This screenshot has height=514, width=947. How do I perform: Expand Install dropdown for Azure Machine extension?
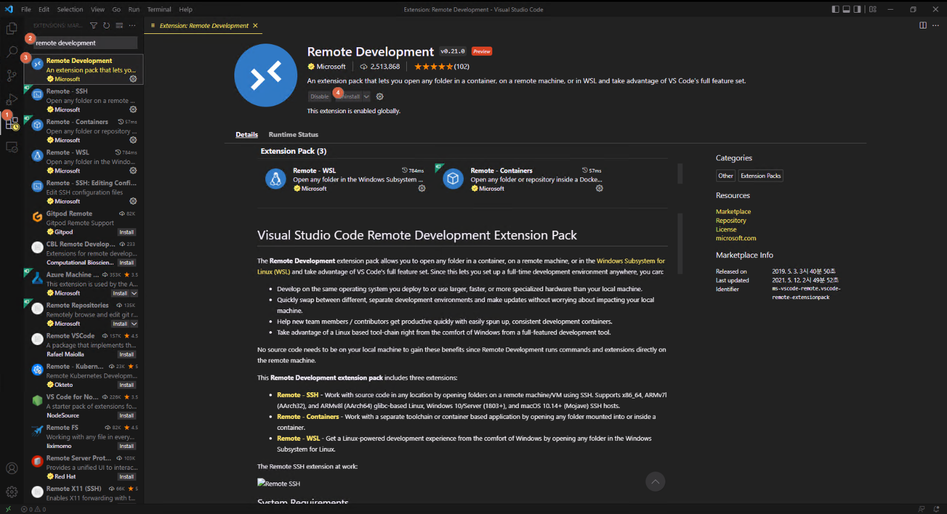point(134,293)
